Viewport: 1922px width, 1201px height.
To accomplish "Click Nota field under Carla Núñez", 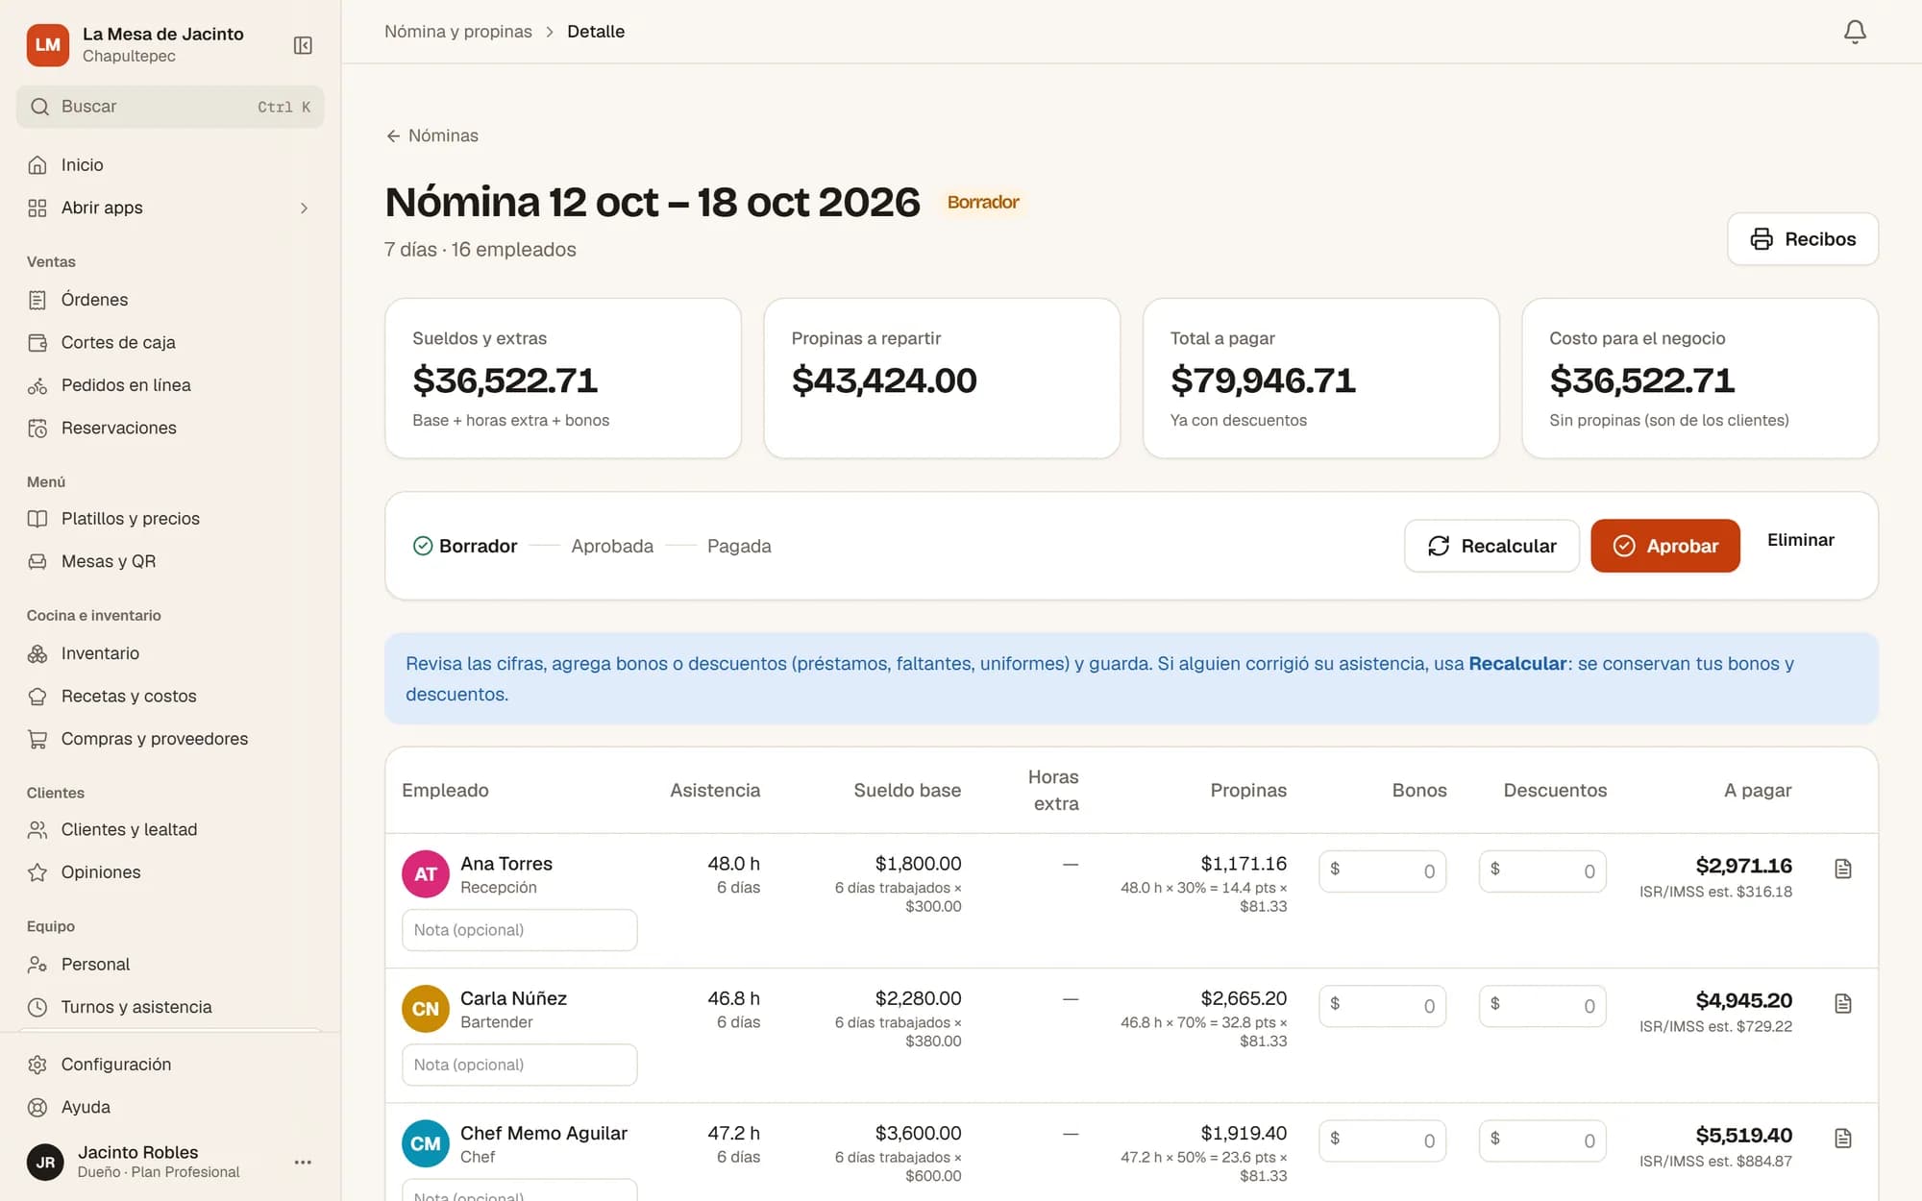I will click(x=519, y=1065).
